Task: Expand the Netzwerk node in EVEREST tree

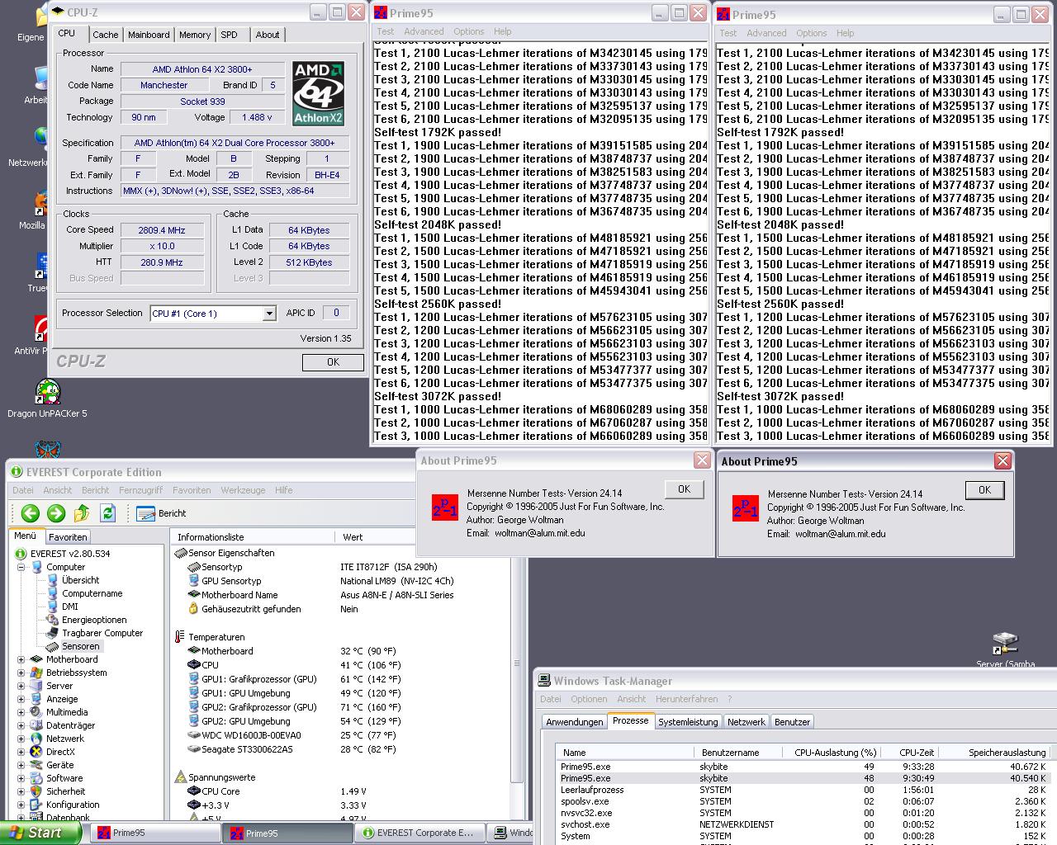Action: tap(21, 739)
